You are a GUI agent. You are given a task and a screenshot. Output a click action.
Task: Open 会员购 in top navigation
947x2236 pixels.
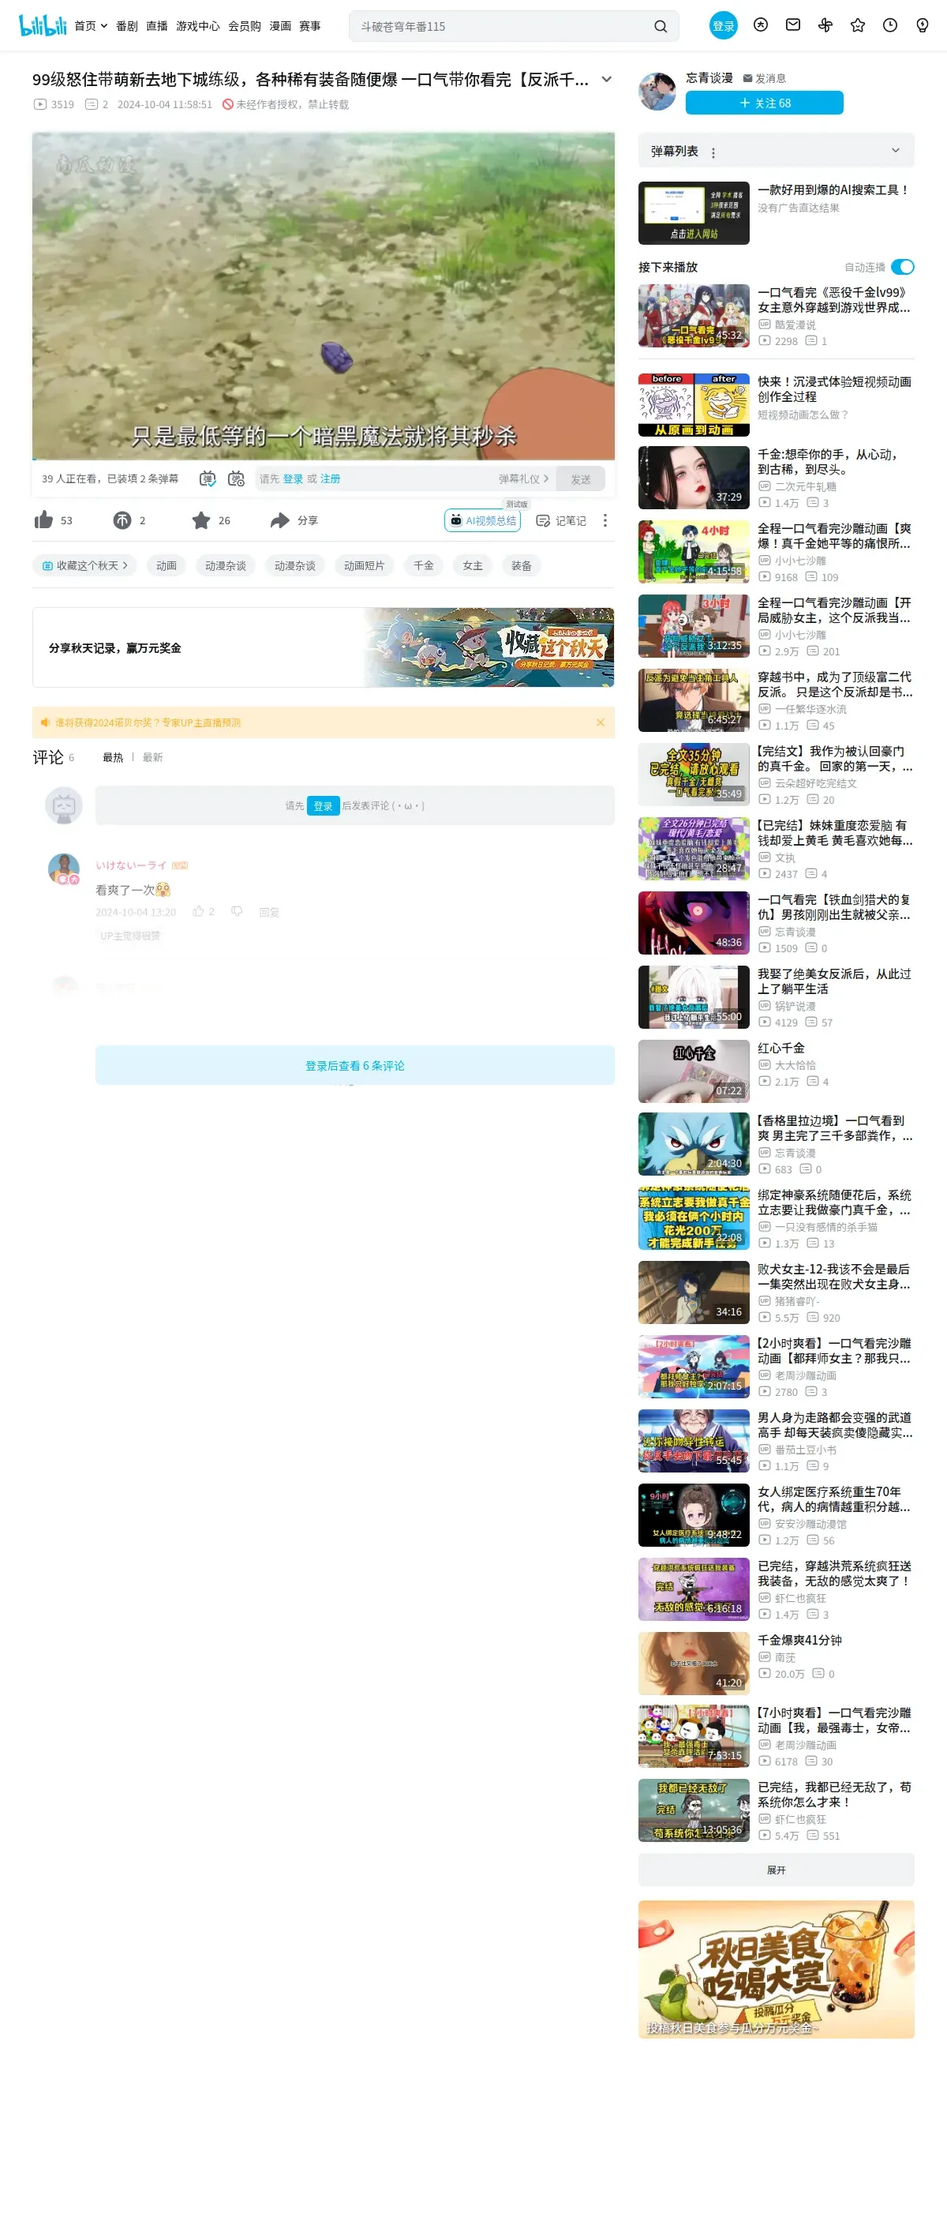pos(245,26)
